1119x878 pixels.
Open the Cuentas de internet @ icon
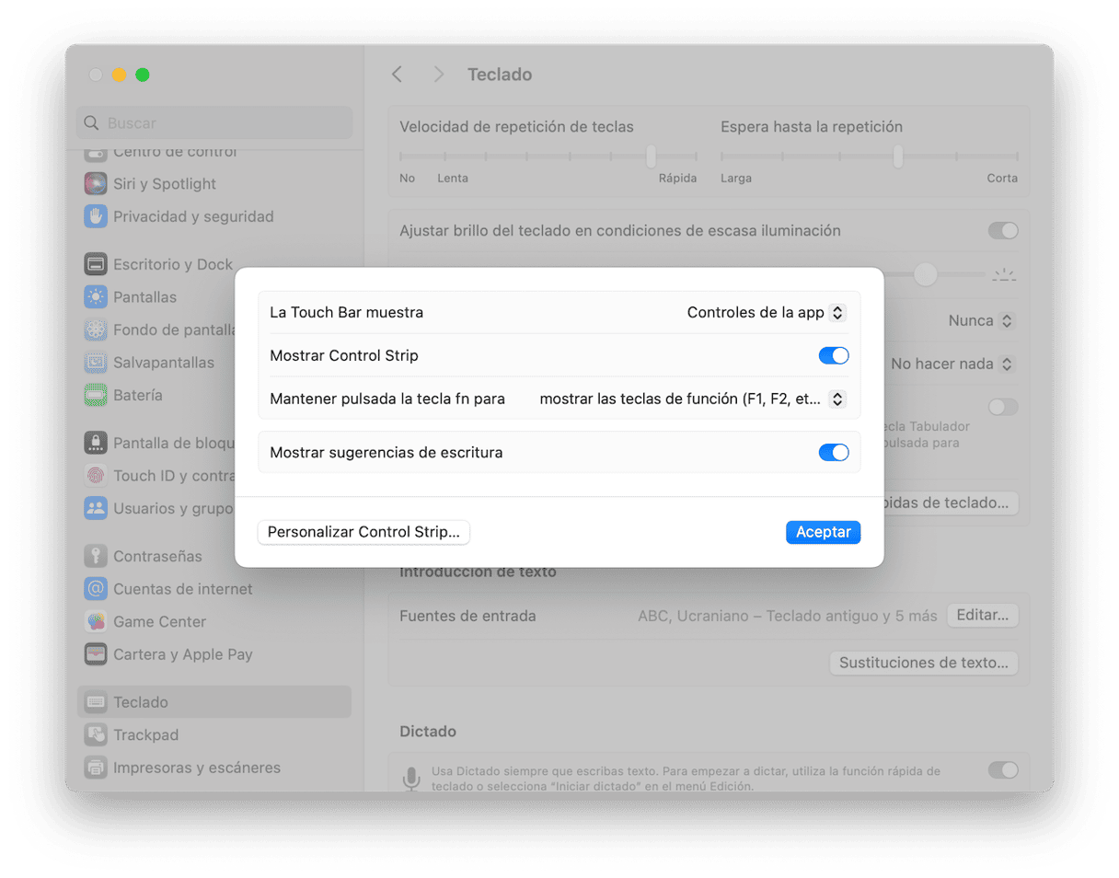(x=96, y=589)
